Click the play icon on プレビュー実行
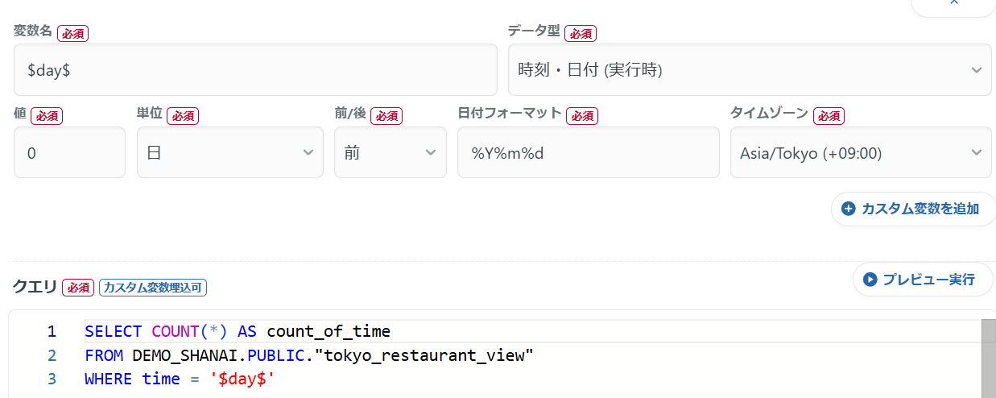 coord(870,280)
